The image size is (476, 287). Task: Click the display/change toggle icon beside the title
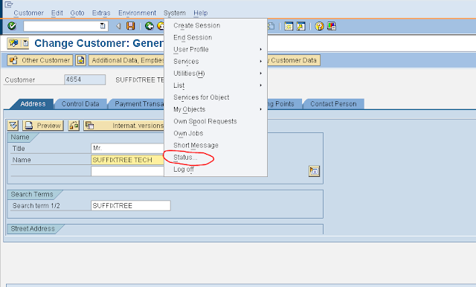pos(13,43)
